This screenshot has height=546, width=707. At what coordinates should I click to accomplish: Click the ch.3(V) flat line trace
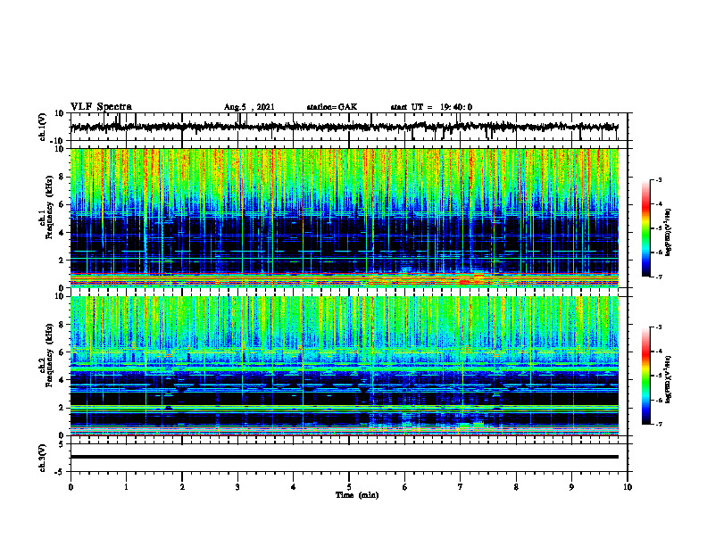tap(345, 457)
